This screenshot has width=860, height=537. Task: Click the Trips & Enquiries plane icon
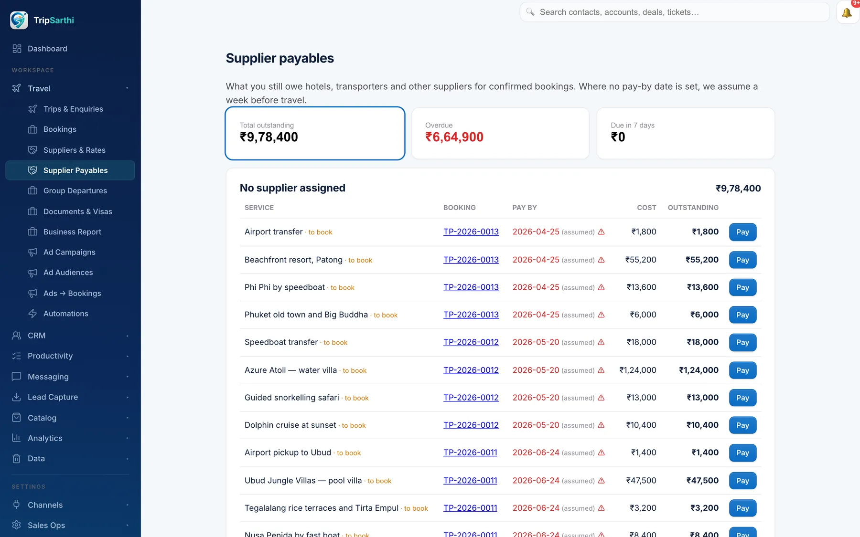coord(32,109)
